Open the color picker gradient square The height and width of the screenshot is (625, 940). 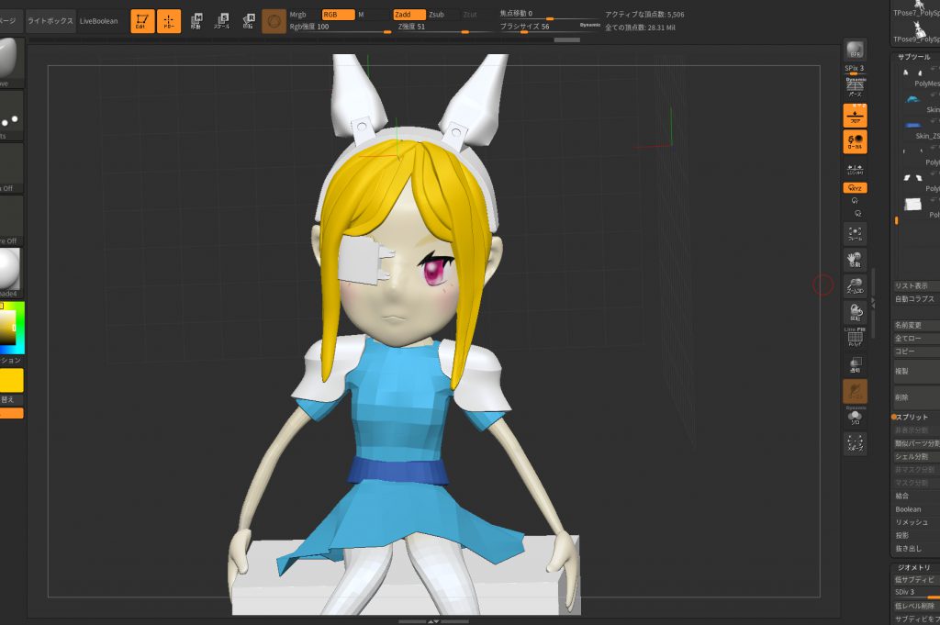click(x=7, y=328)
